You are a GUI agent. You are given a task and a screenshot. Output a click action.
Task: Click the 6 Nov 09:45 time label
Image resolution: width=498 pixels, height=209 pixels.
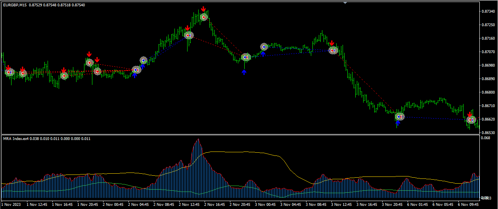468,205
